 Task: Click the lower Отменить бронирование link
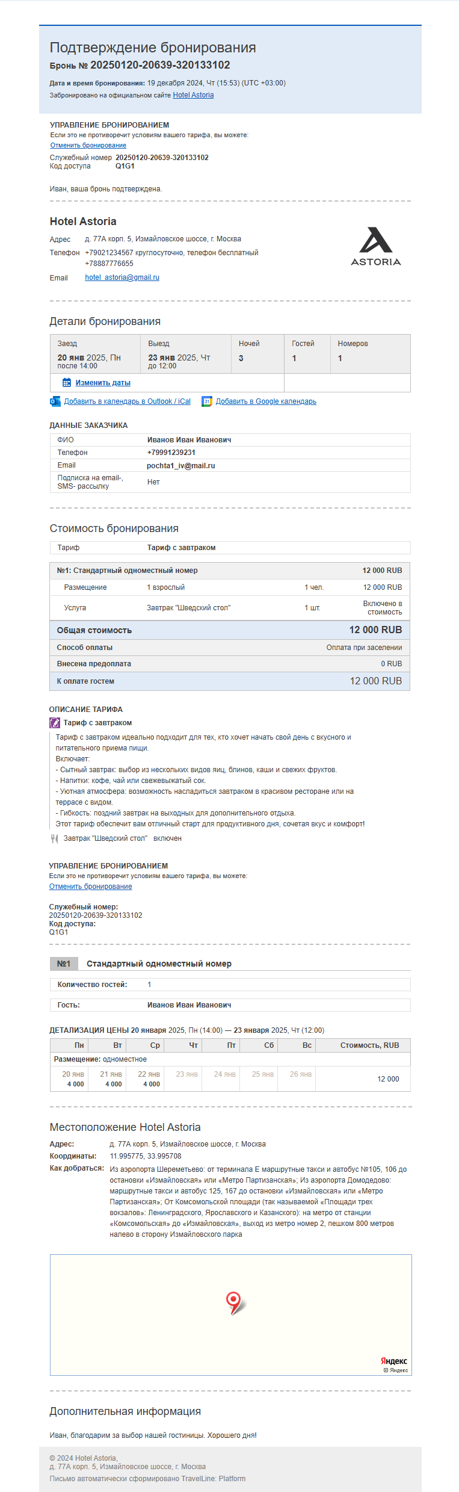[91, 887]
